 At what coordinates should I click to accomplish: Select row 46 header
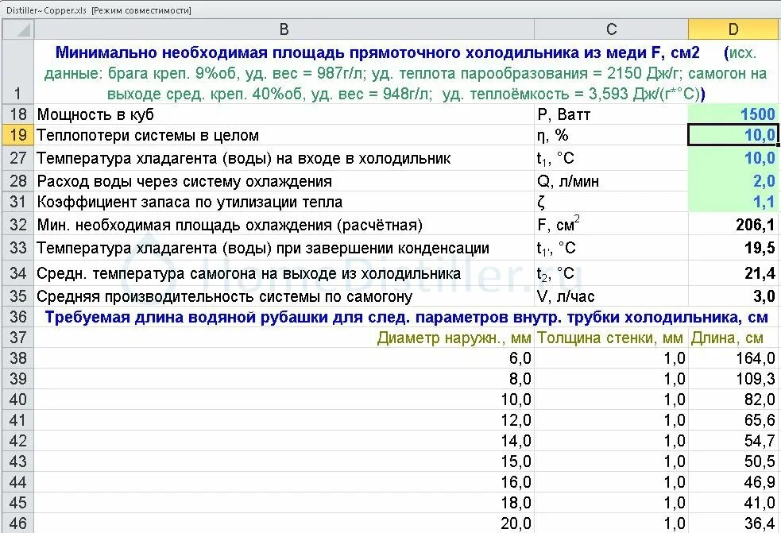click(18, 523)
